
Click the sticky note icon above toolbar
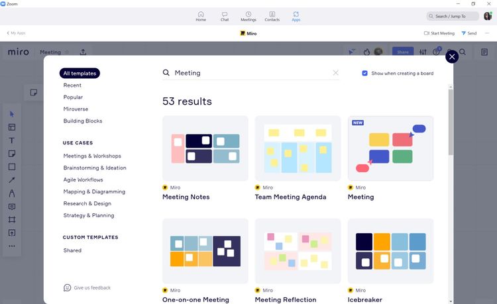click(x=34, y=93)
